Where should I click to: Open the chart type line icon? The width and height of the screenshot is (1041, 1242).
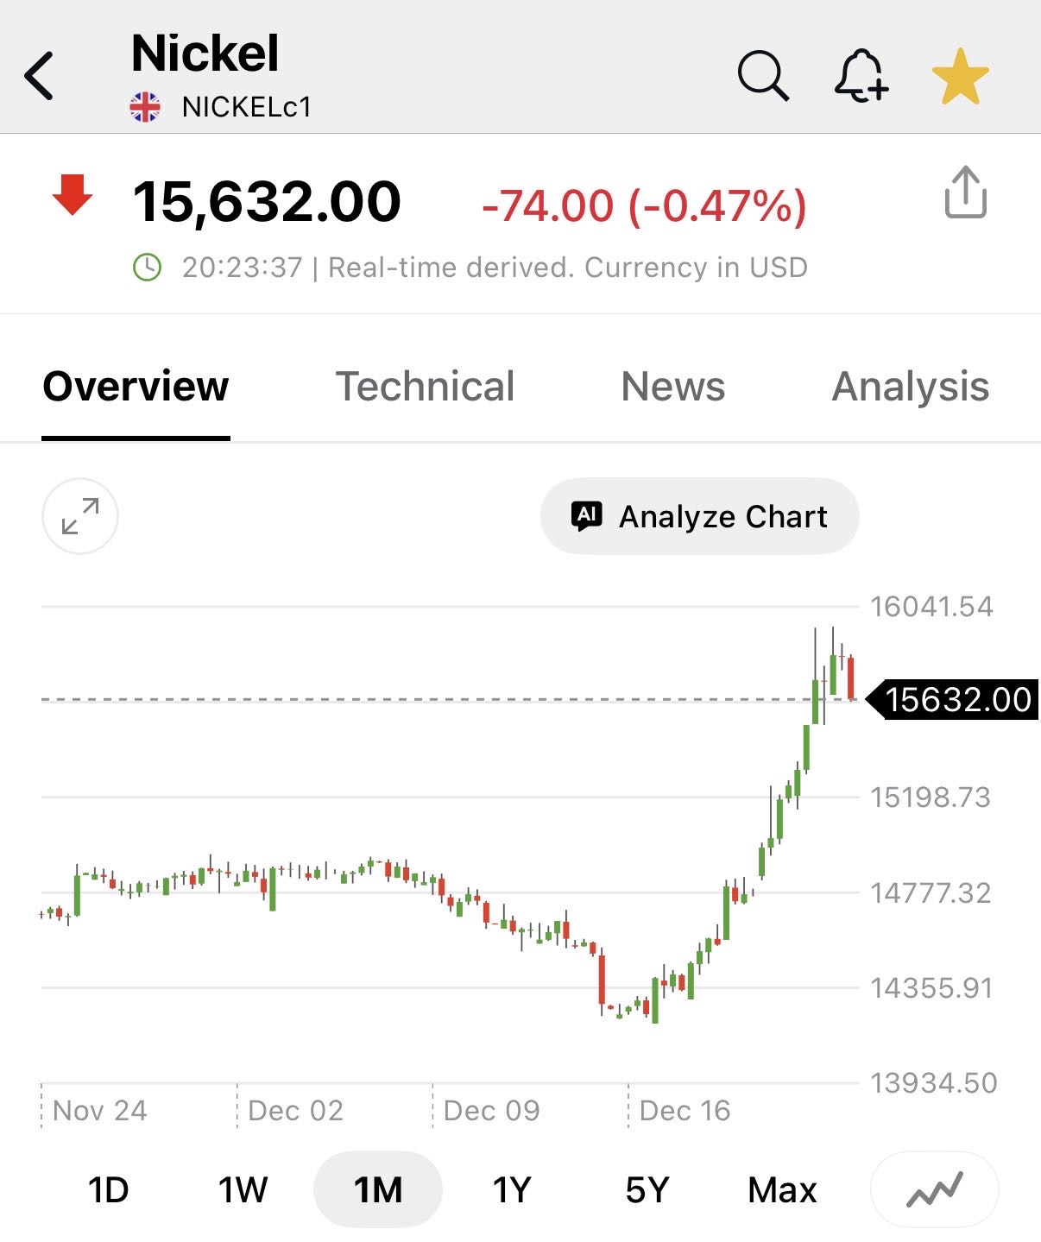(934, 1190)
